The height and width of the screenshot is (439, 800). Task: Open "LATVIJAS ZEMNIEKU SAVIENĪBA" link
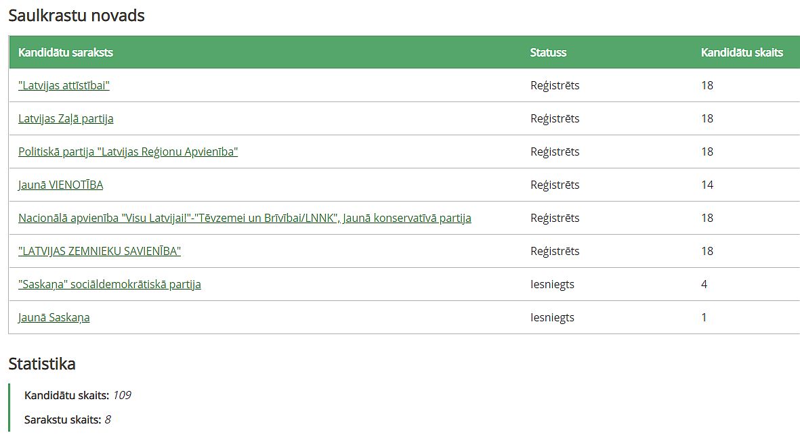coord(100,250)
